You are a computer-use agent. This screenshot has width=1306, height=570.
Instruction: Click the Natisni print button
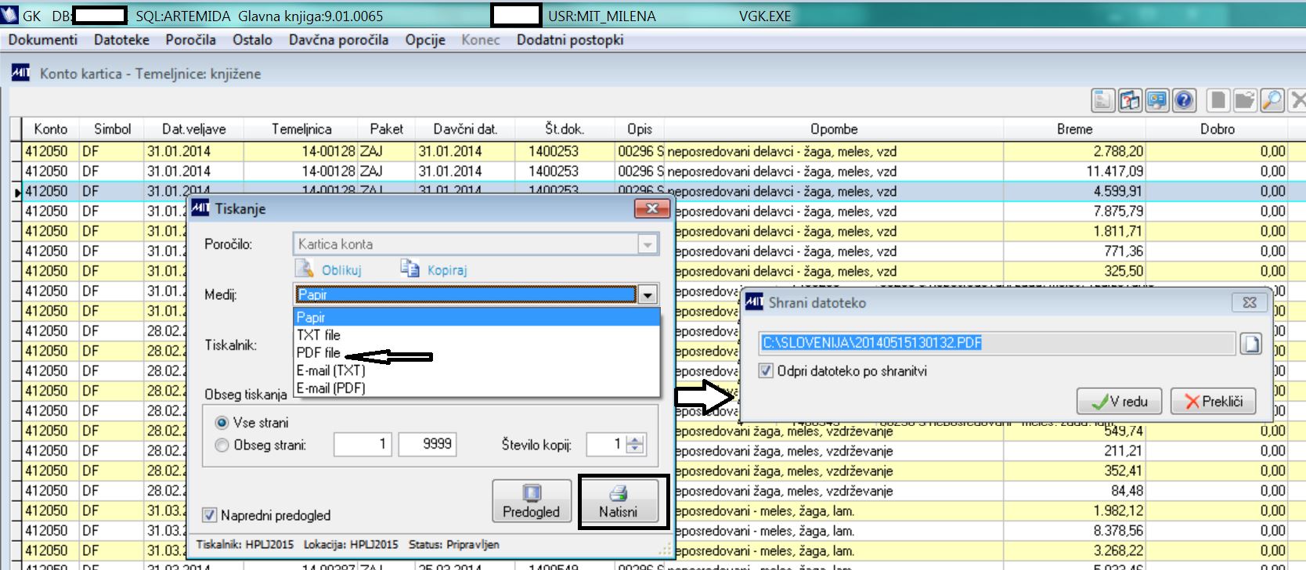tap(619, 501)
